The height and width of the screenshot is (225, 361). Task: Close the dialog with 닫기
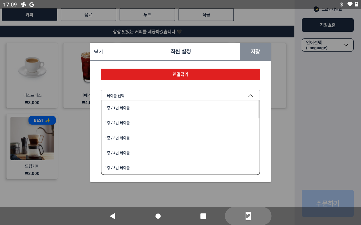point(98,52)
